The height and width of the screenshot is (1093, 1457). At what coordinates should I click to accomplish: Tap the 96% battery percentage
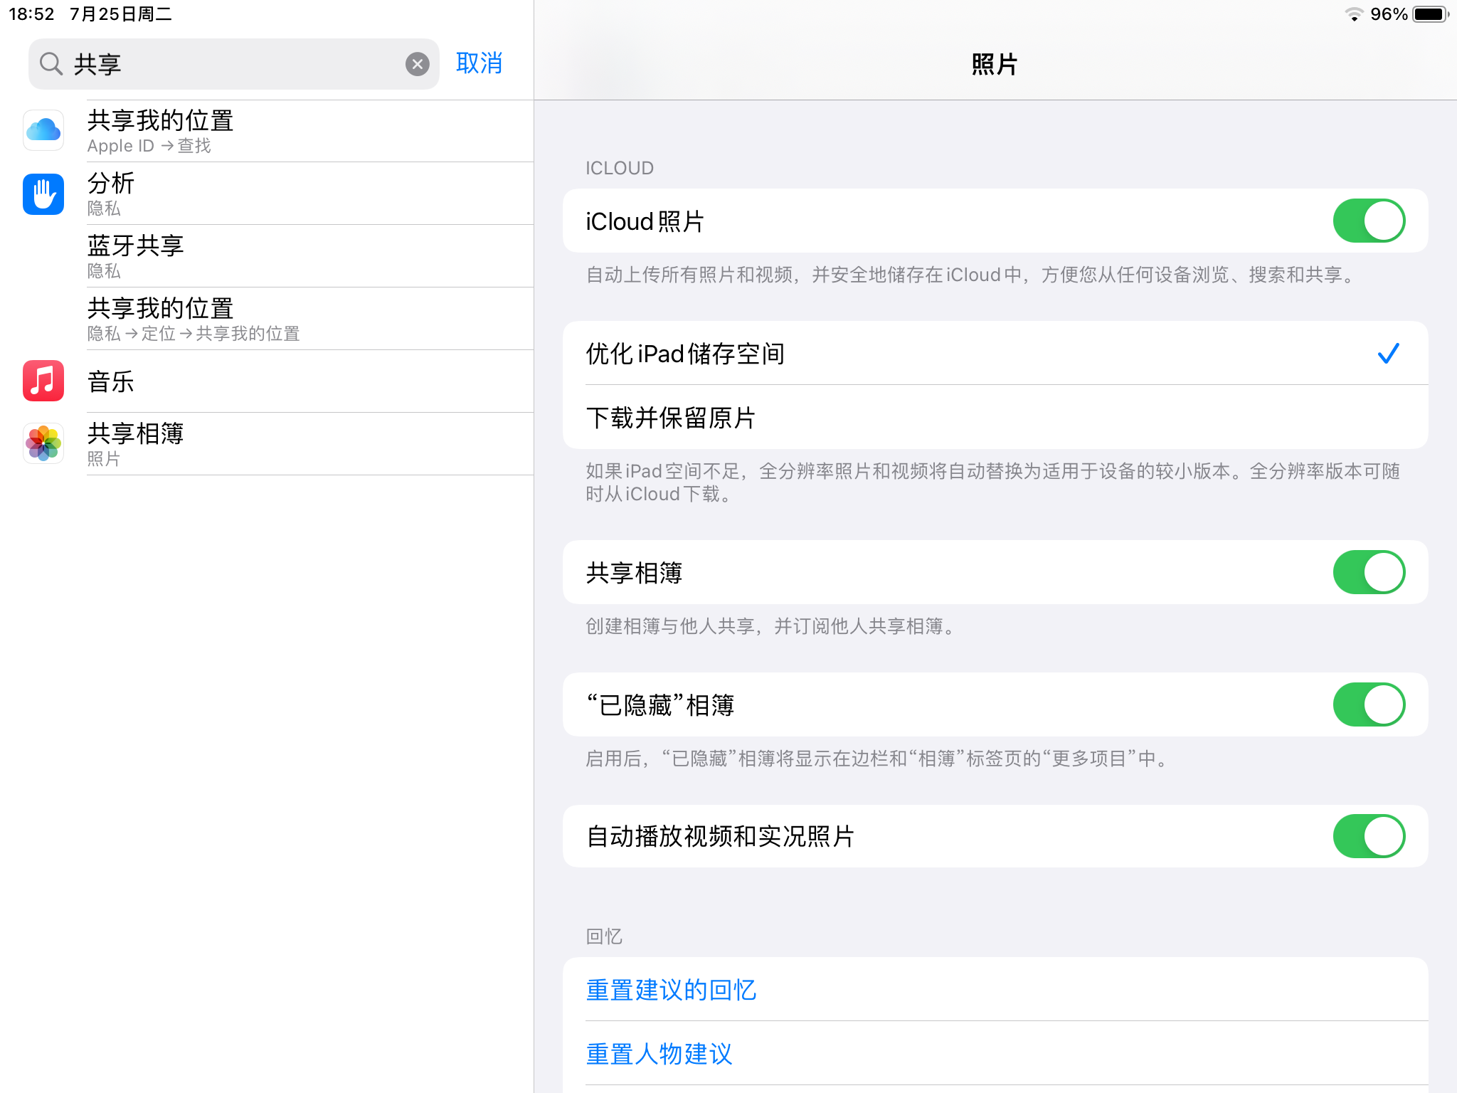(1389, 14)
